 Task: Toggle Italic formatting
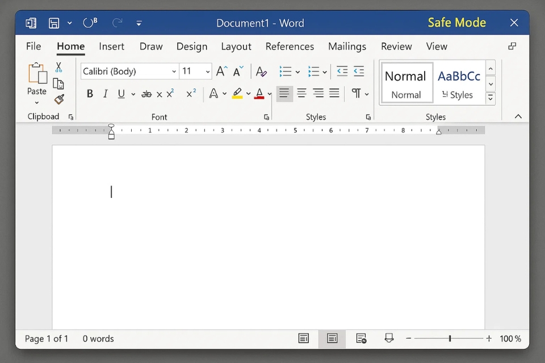105,94
